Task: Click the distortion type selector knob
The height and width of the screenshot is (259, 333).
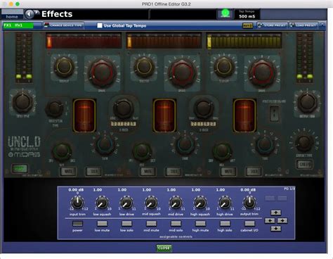Action: 54,109
